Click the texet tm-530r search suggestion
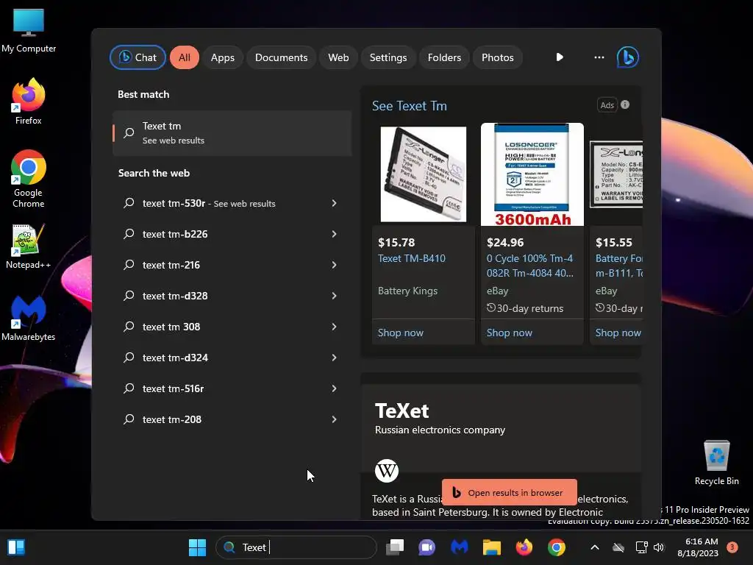The width and height of the screenshot is (753, 565). point(232,203)
